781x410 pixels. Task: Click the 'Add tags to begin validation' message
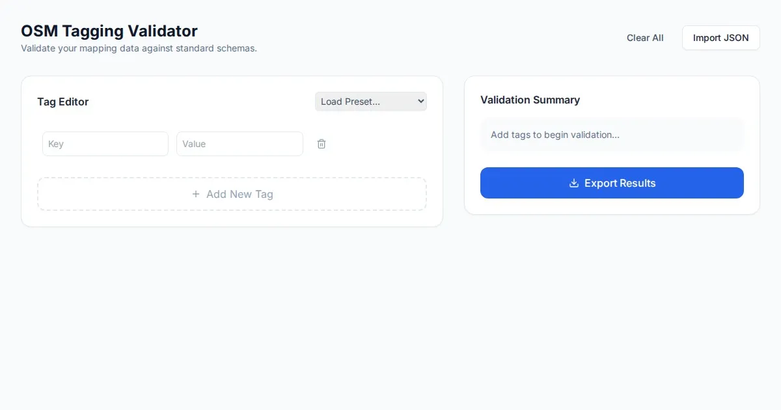click(x=555, y=135)
